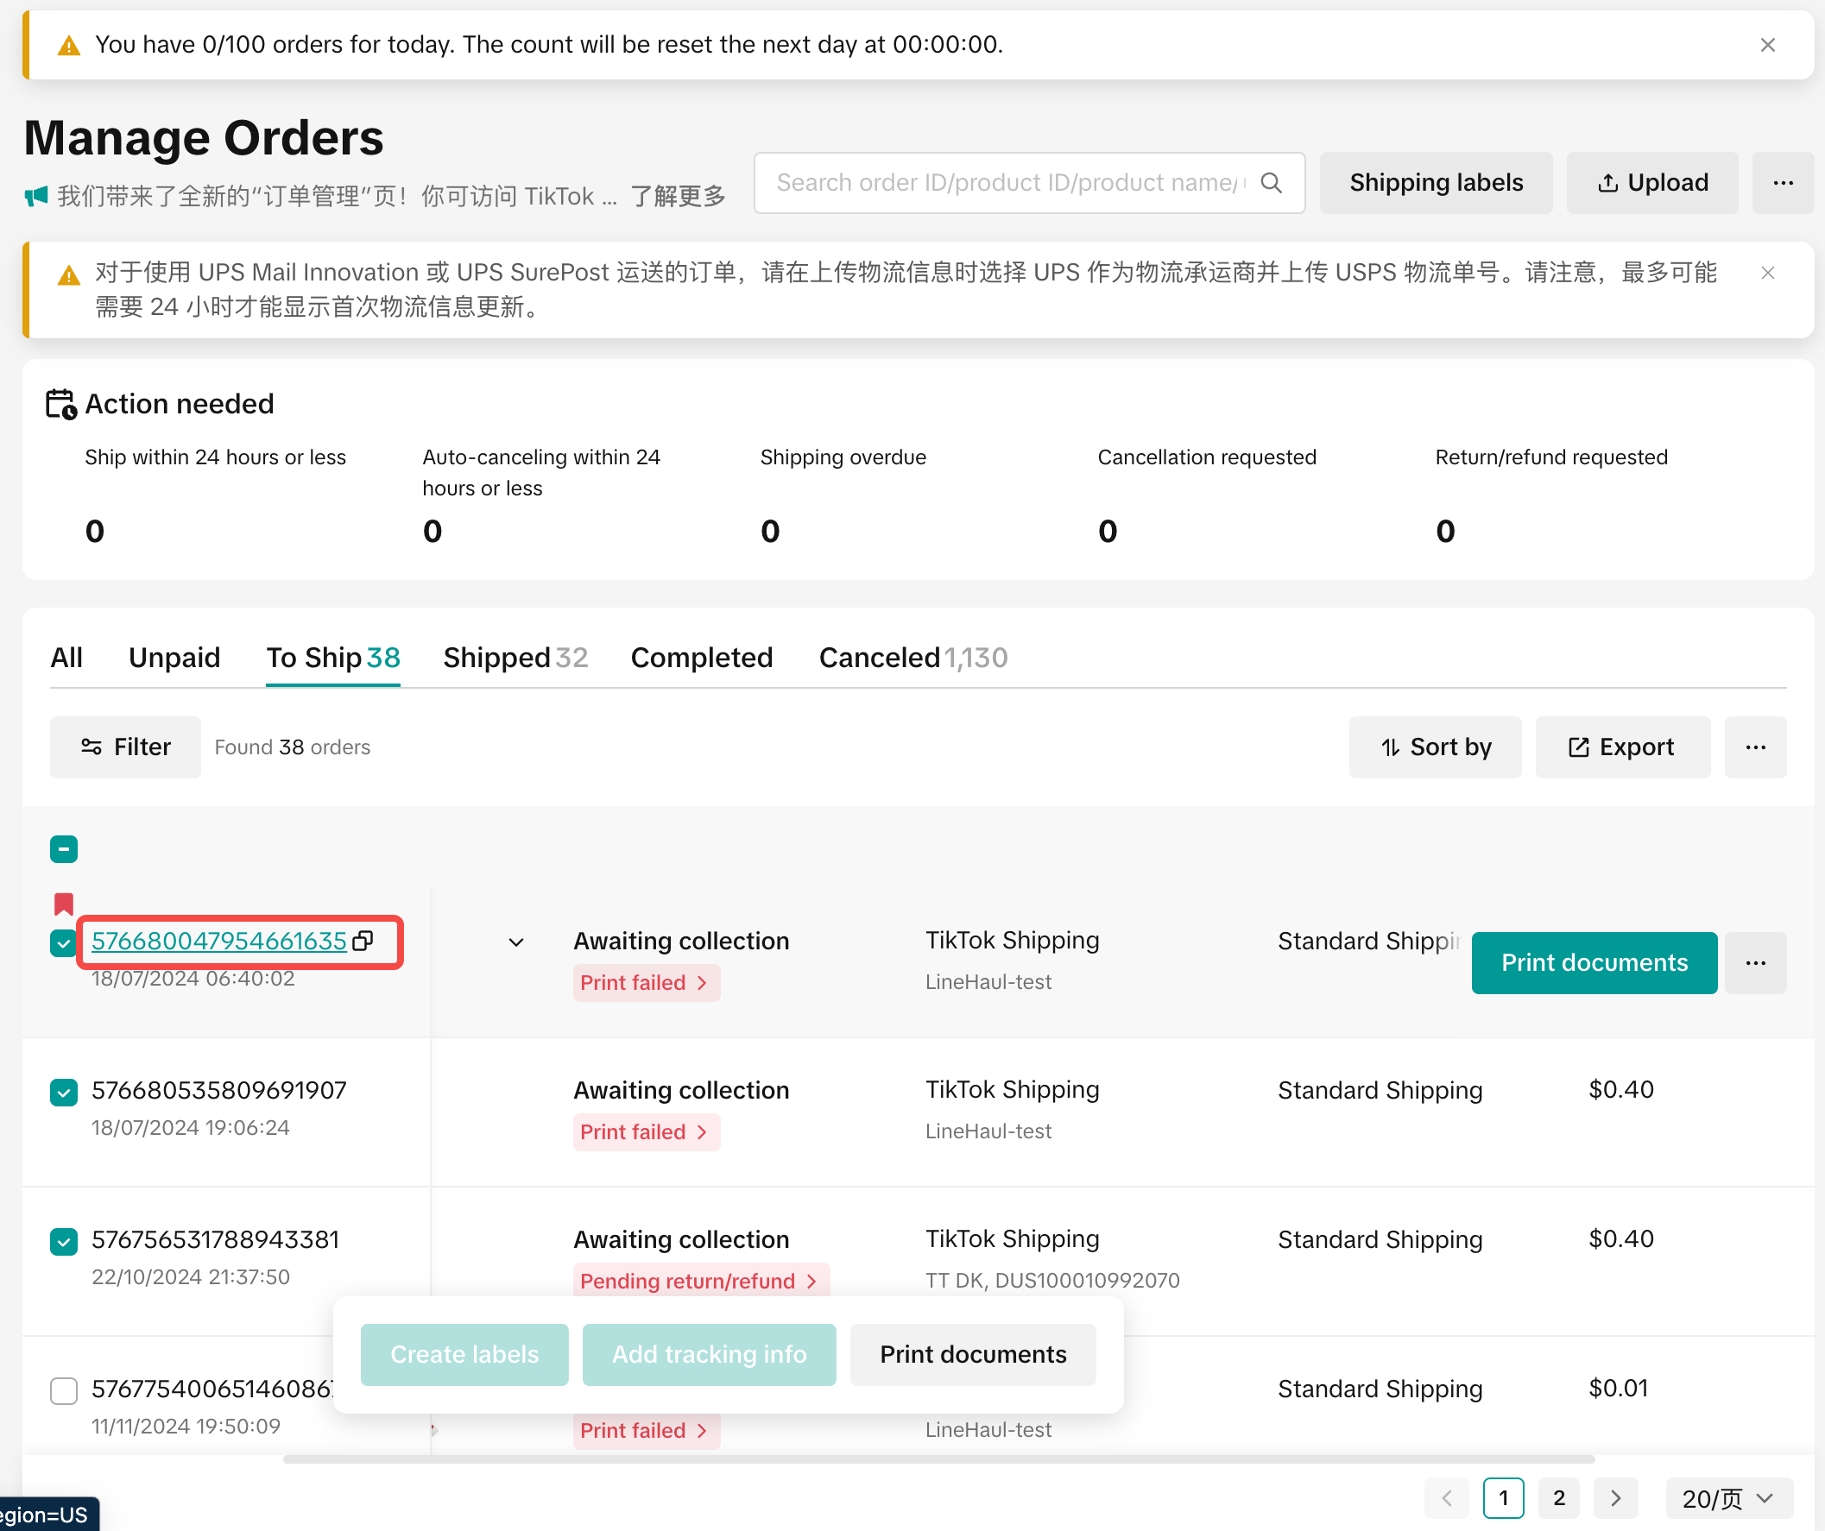Switch to the Shipped tab

coord(515,658)
